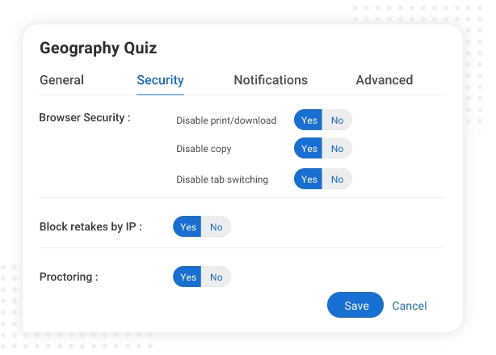Cancel the settings changes

410,306
